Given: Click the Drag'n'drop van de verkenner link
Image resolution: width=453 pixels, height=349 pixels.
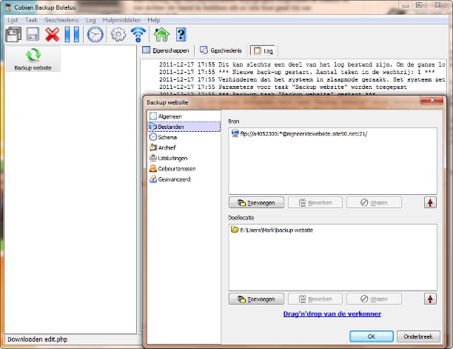Looking at the screenshot, I should coord(332,314).
